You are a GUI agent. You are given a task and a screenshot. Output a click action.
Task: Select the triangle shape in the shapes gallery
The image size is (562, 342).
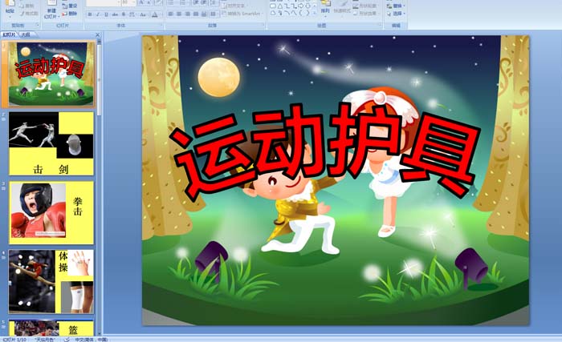tap(279, 6)
